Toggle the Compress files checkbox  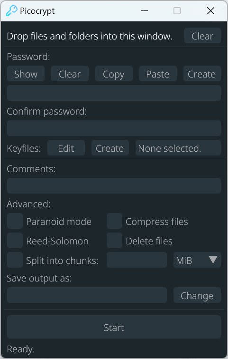tap(114, 221)
